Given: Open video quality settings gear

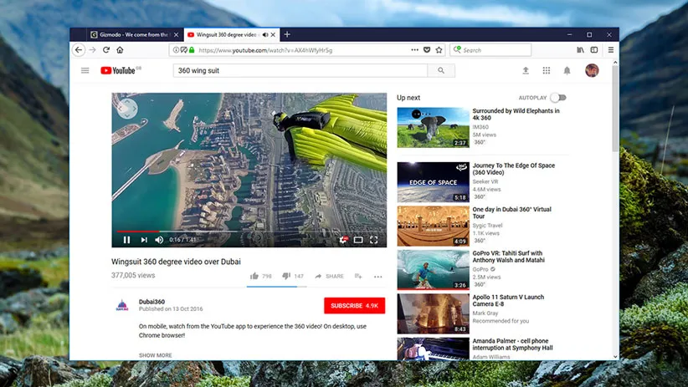Looking at the screenshot, I should click(343, 240).
